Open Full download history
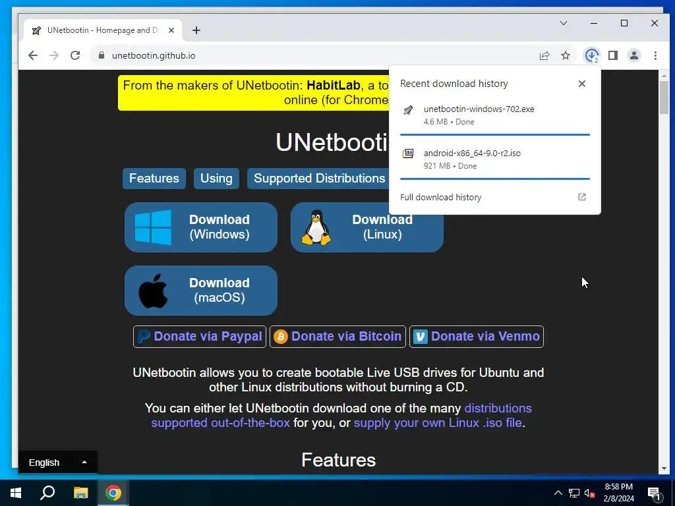Image resolution: width=675 pixels, height=506 pixels. click(494, 197)
